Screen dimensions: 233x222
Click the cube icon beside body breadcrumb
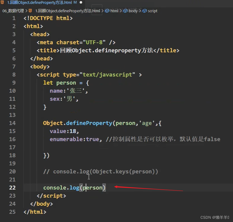pos(125,11)
